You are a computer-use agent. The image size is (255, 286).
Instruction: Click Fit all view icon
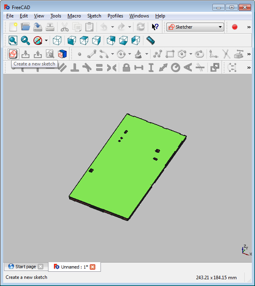coord(13,40)
